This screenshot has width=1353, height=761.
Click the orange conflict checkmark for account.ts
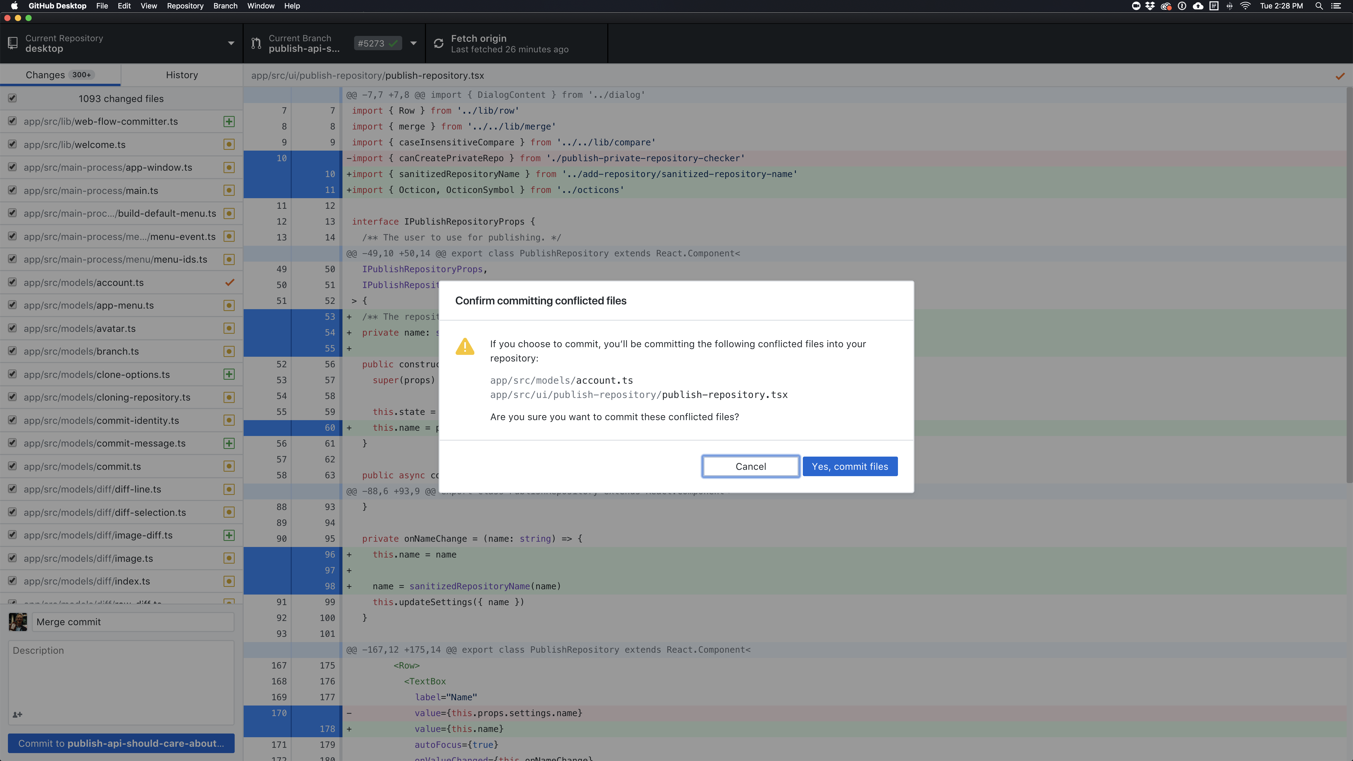tap(230, 282)
